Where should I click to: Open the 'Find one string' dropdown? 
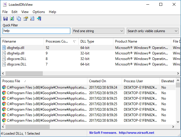98,31
